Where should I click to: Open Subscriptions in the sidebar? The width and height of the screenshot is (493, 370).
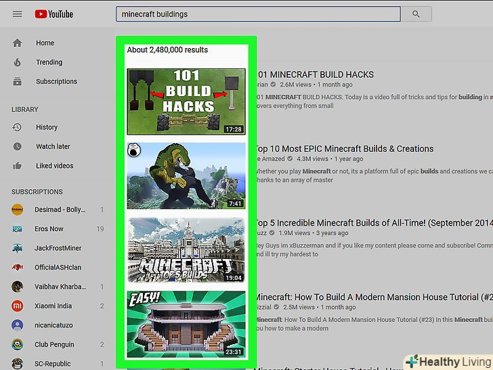pos(57,81)
